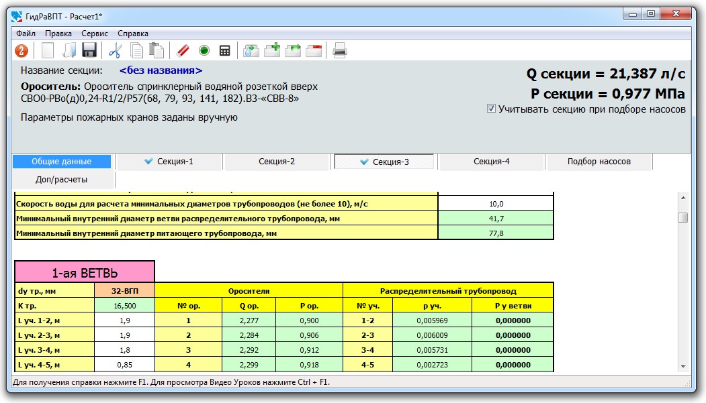Open the Сервис menu
Image resolution: width=706 pixels, height=403 pixels.
tap(95, 34)
